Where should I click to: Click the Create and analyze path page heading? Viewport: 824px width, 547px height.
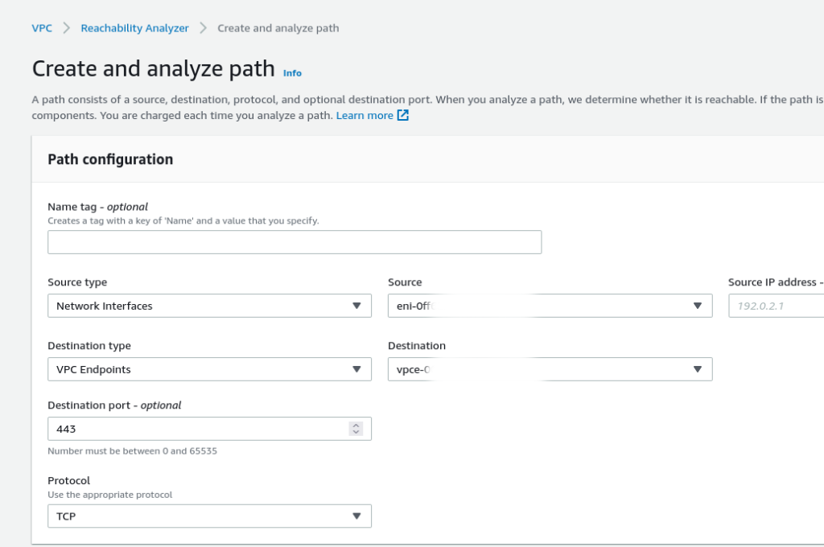(x=153, y=69)
